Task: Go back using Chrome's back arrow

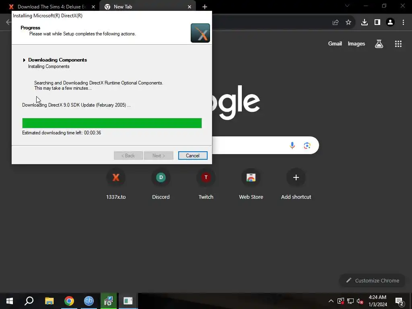Action: pyautogui.click(x=8, y=22)
